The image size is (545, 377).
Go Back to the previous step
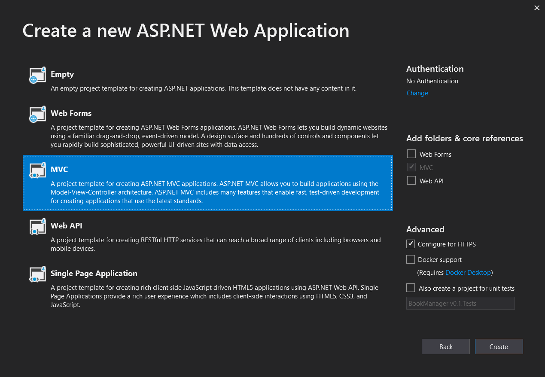446,347
